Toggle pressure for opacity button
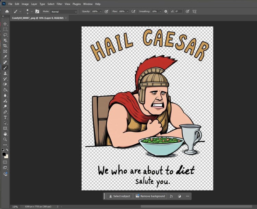257x209 pixels. 106,11
